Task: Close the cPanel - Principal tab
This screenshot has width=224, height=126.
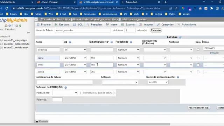Action: pyautogui.click(x=75, y=2)
